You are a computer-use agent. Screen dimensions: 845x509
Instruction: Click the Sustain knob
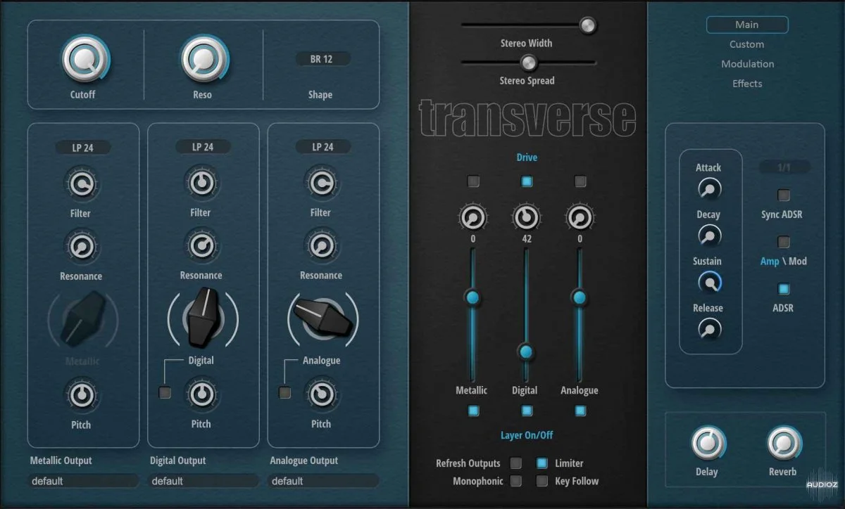click(709, 283)
